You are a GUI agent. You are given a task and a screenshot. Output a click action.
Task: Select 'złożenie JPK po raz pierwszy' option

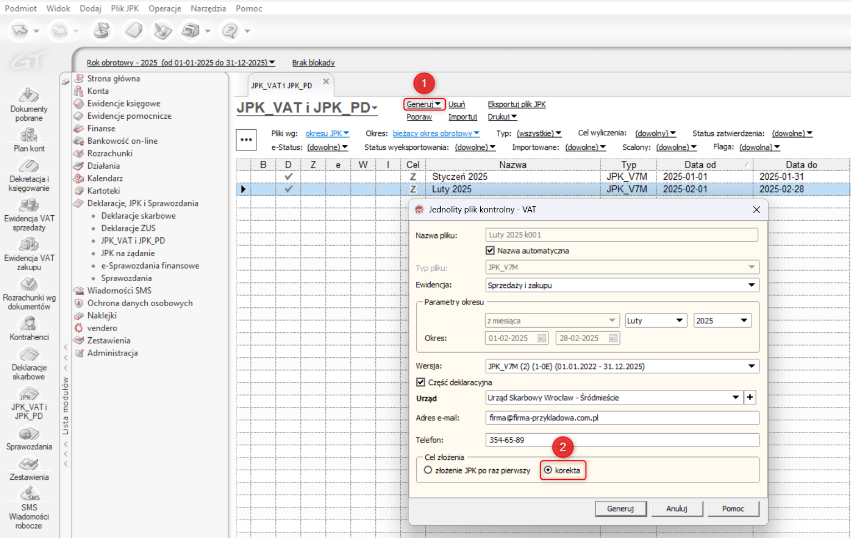pyautogui.click(x=428, y=470)
